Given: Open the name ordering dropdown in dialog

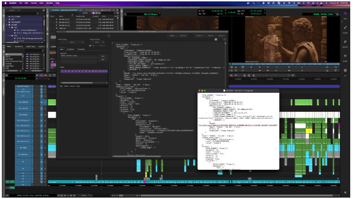Looking at the screenshot, I should click(72, 42).
